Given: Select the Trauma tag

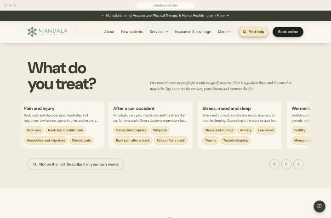Looking at the screenshot, I should click(x=211, y=140).
